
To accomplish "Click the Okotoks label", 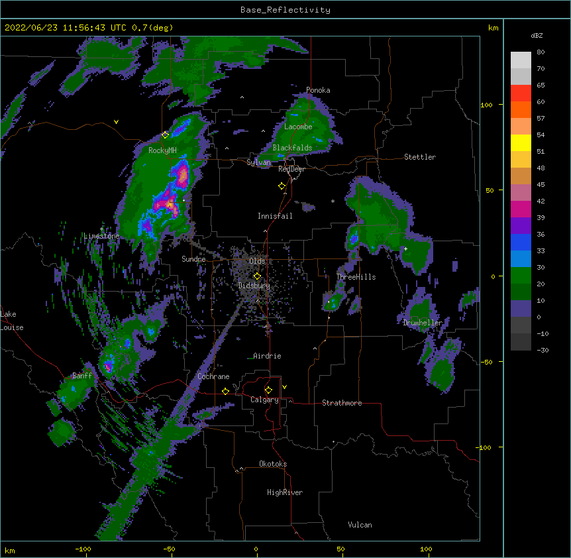I will (273, 464).
